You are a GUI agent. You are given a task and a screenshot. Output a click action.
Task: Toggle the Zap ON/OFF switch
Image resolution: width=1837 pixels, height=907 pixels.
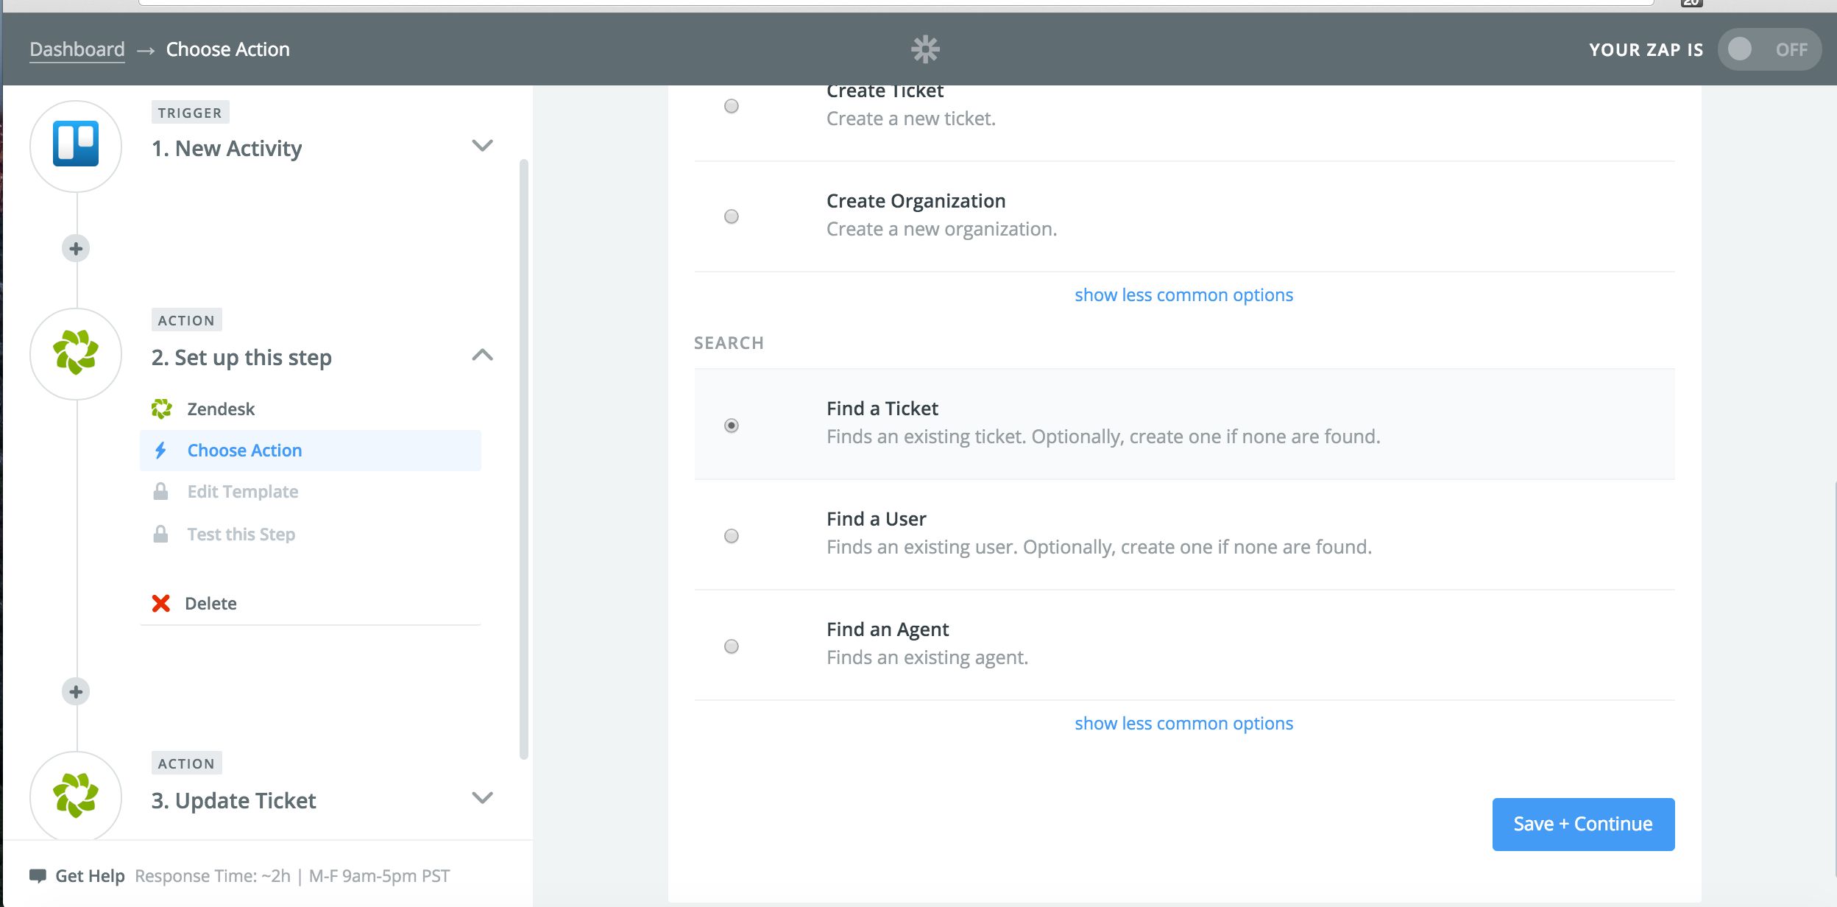pos(1769,49)
